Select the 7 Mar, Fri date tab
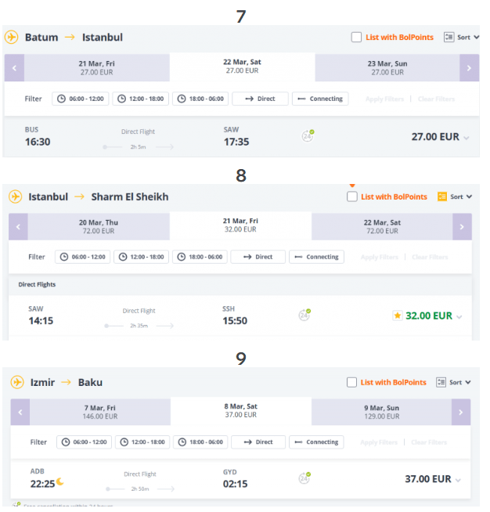The height and width of the screenshot is (512, 490). coord(100,412)
